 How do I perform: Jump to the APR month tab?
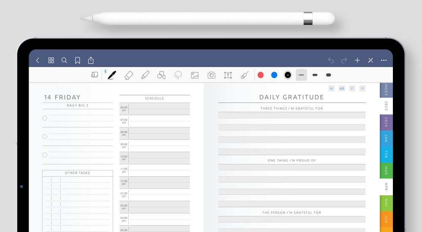pos(386,187)
